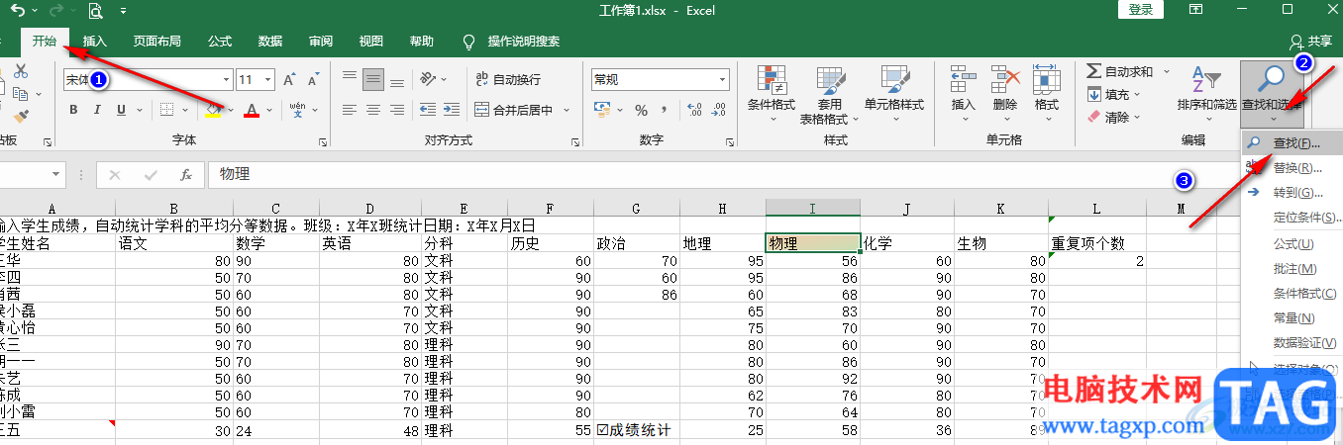1343x445 pixels.
Task: Open the 字体 dialog launcher
Action: tap(323, 143)
